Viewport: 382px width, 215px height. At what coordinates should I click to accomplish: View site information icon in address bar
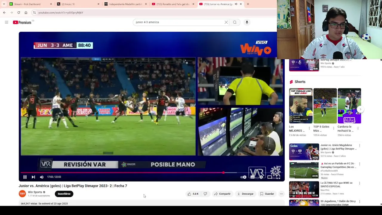coord(34,13)
